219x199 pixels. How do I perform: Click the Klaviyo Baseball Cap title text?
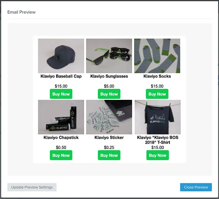[x=61, y=76]
